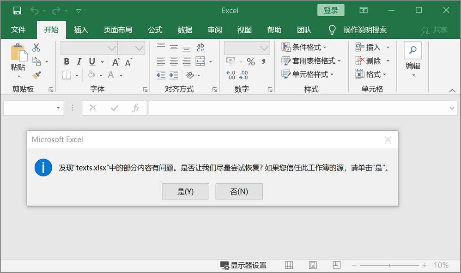This screenshot has width=461, height=273.
Task: Click the 粘贴 paste icon
Action: pyautogui.click(x=18, y=53)
